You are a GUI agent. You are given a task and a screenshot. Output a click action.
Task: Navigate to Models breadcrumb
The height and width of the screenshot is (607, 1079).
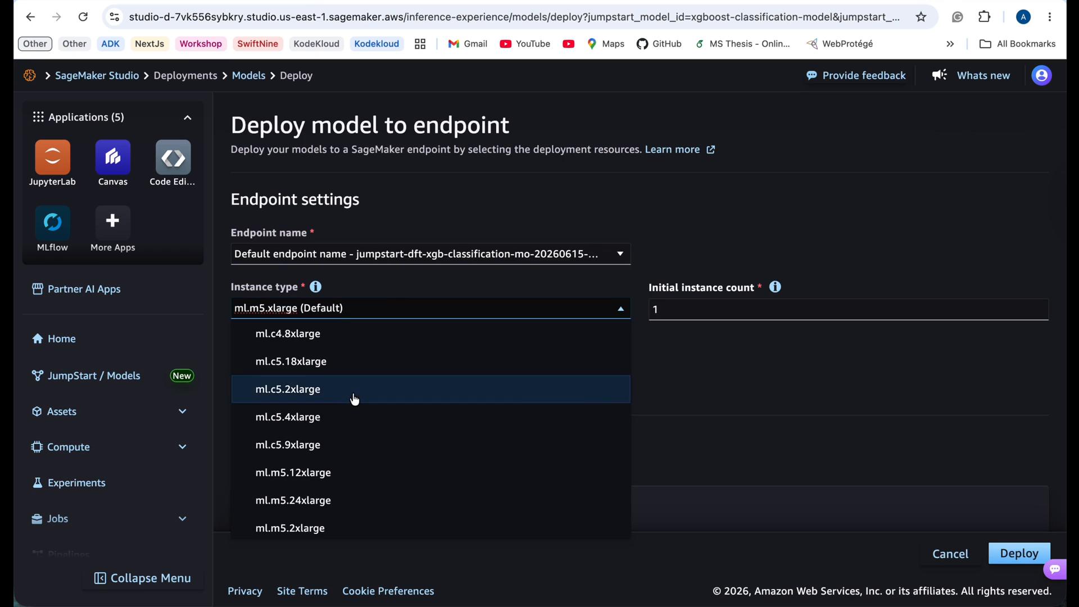(248, 75)
